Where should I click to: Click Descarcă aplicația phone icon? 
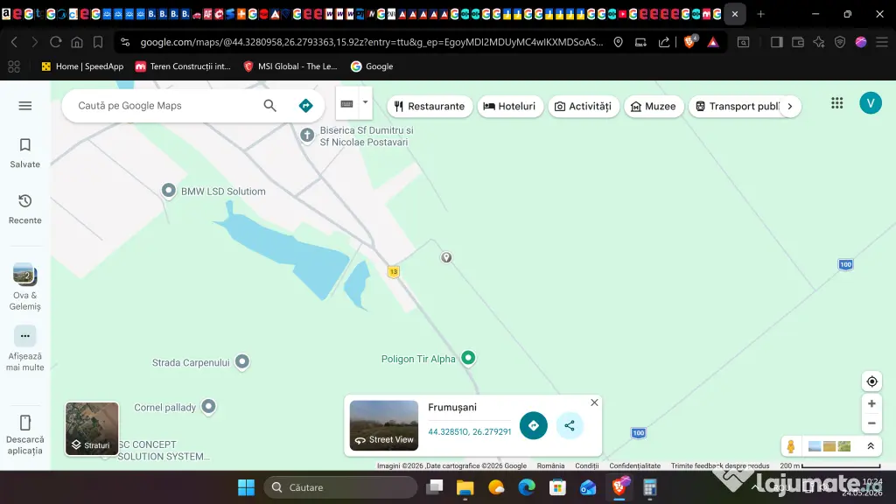pyautogui.click(x=25, y=423)
